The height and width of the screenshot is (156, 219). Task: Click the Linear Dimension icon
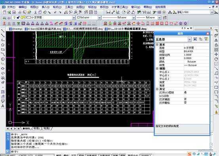point(108,12)
